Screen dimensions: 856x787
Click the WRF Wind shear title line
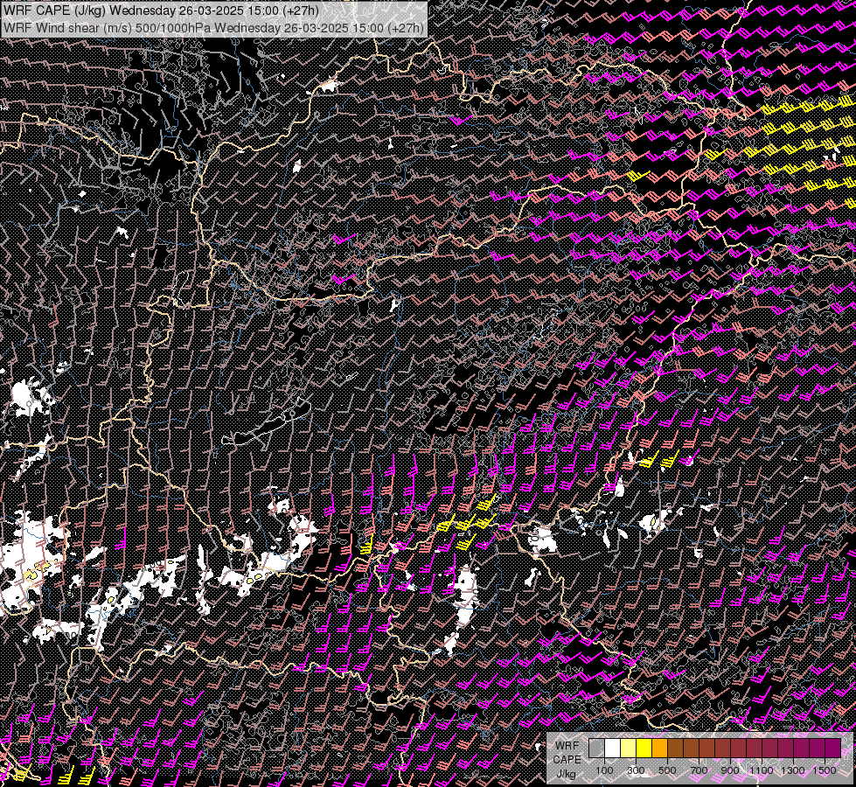[213, 28]
